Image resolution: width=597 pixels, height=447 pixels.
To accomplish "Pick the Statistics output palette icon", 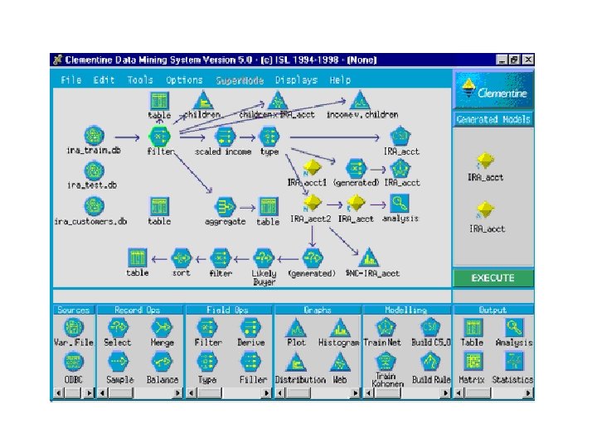I will coord(514,361).
